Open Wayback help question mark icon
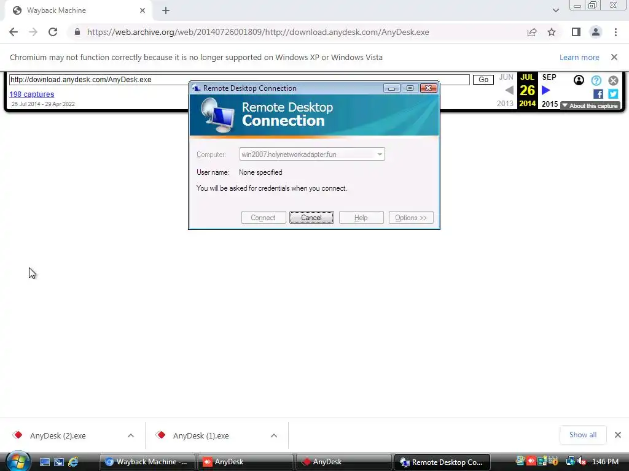Screen dimensions: 629x471 [x=596, y=80]
